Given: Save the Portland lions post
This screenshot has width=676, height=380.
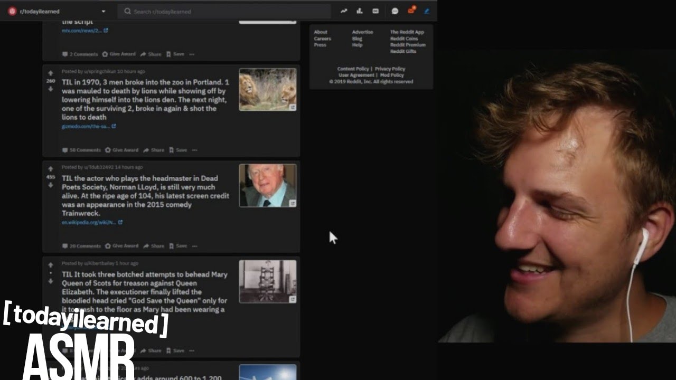Looking at the screenshot, I should (x=178, y=150).
